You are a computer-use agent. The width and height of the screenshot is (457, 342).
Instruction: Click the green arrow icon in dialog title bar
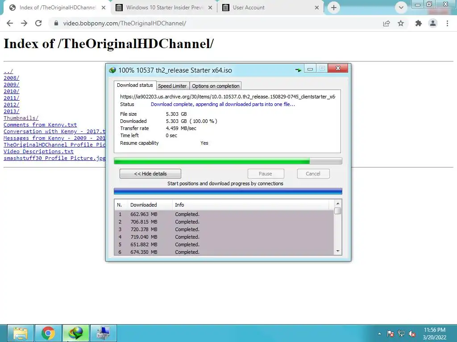coord(298,70)
